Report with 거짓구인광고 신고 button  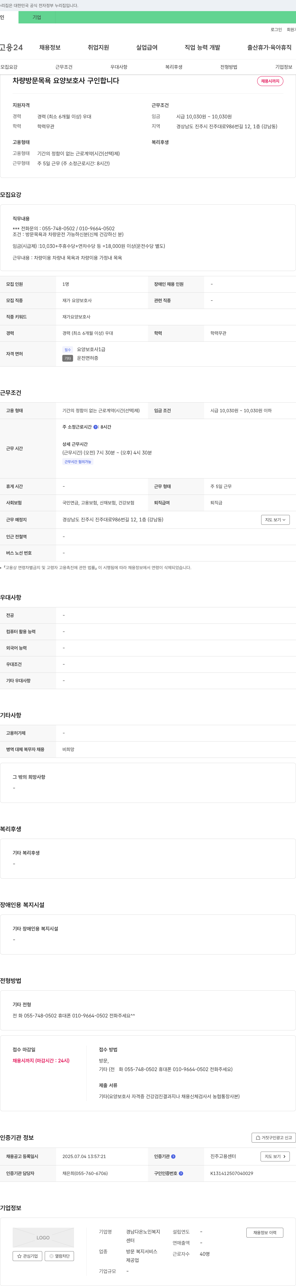[x=273, y=1137]
